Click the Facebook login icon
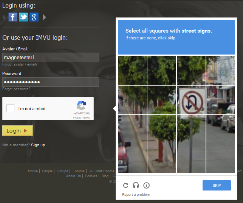Viewport: 243px width, 203px height. coord(13,17)
